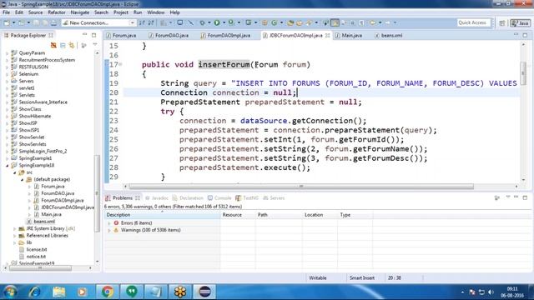Open the Source menu
Image resolution: width=534 pixels, height=300 pixels.
[x=35, y=12]
